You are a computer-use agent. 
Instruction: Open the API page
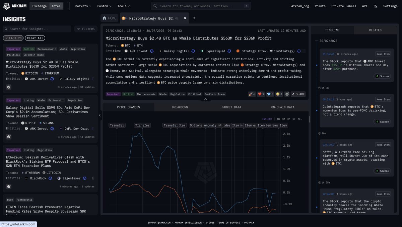pos(364,6)
